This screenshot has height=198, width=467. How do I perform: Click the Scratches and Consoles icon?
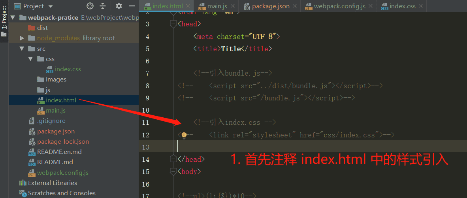(x=23, y=193)
